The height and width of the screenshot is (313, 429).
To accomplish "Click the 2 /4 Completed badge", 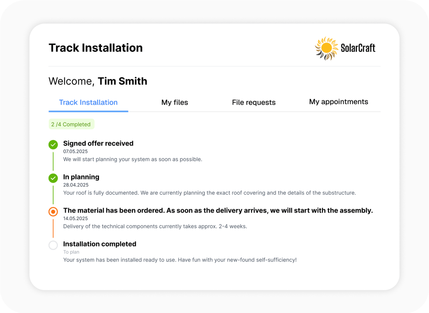I will click(x=71, y=124).
